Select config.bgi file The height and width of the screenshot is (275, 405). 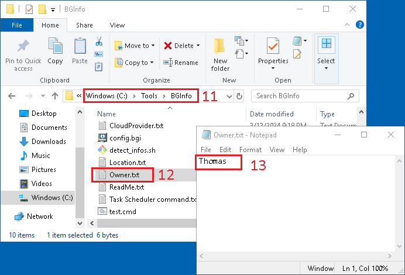pos(125,138)
